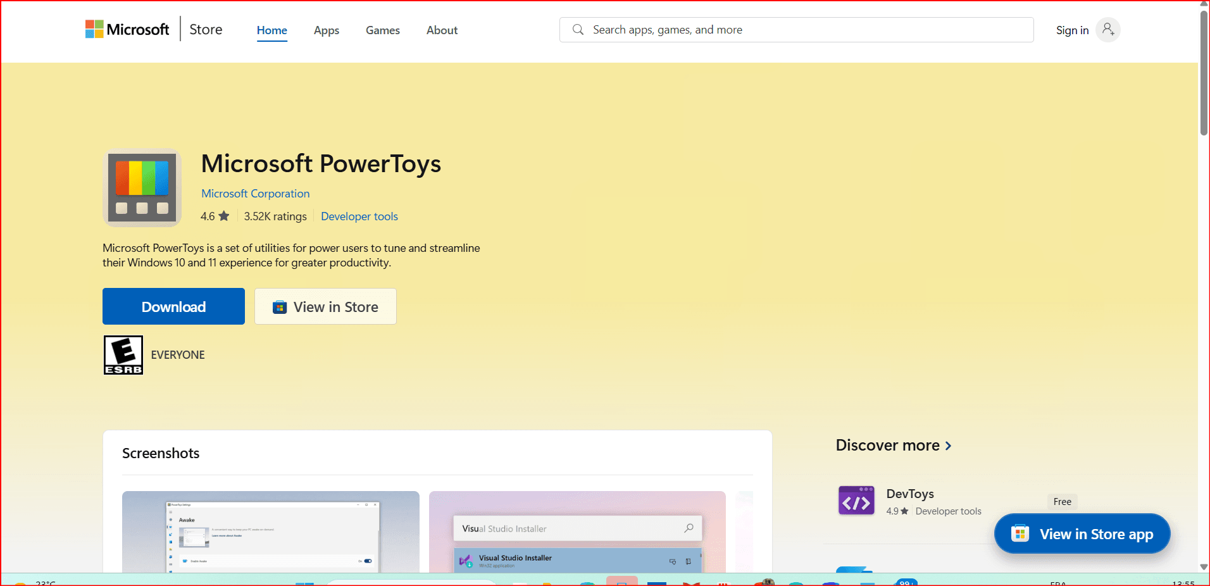Click the page's vertical scrollbar thumb
Viewport: 1210px width, 586px height.
point(1204,73)
